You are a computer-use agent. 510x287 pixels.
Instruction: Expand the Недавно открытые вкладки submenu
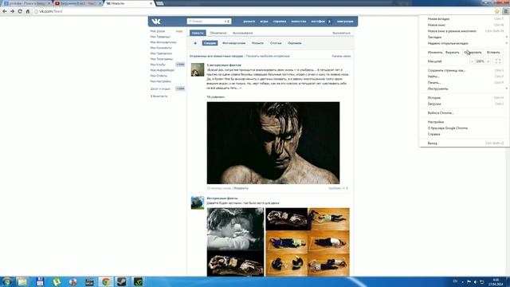[464, 43]
